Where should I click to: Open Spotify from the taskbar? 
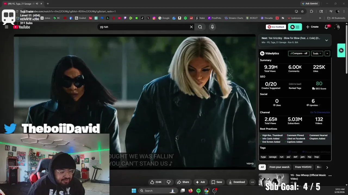pos(198,191)
